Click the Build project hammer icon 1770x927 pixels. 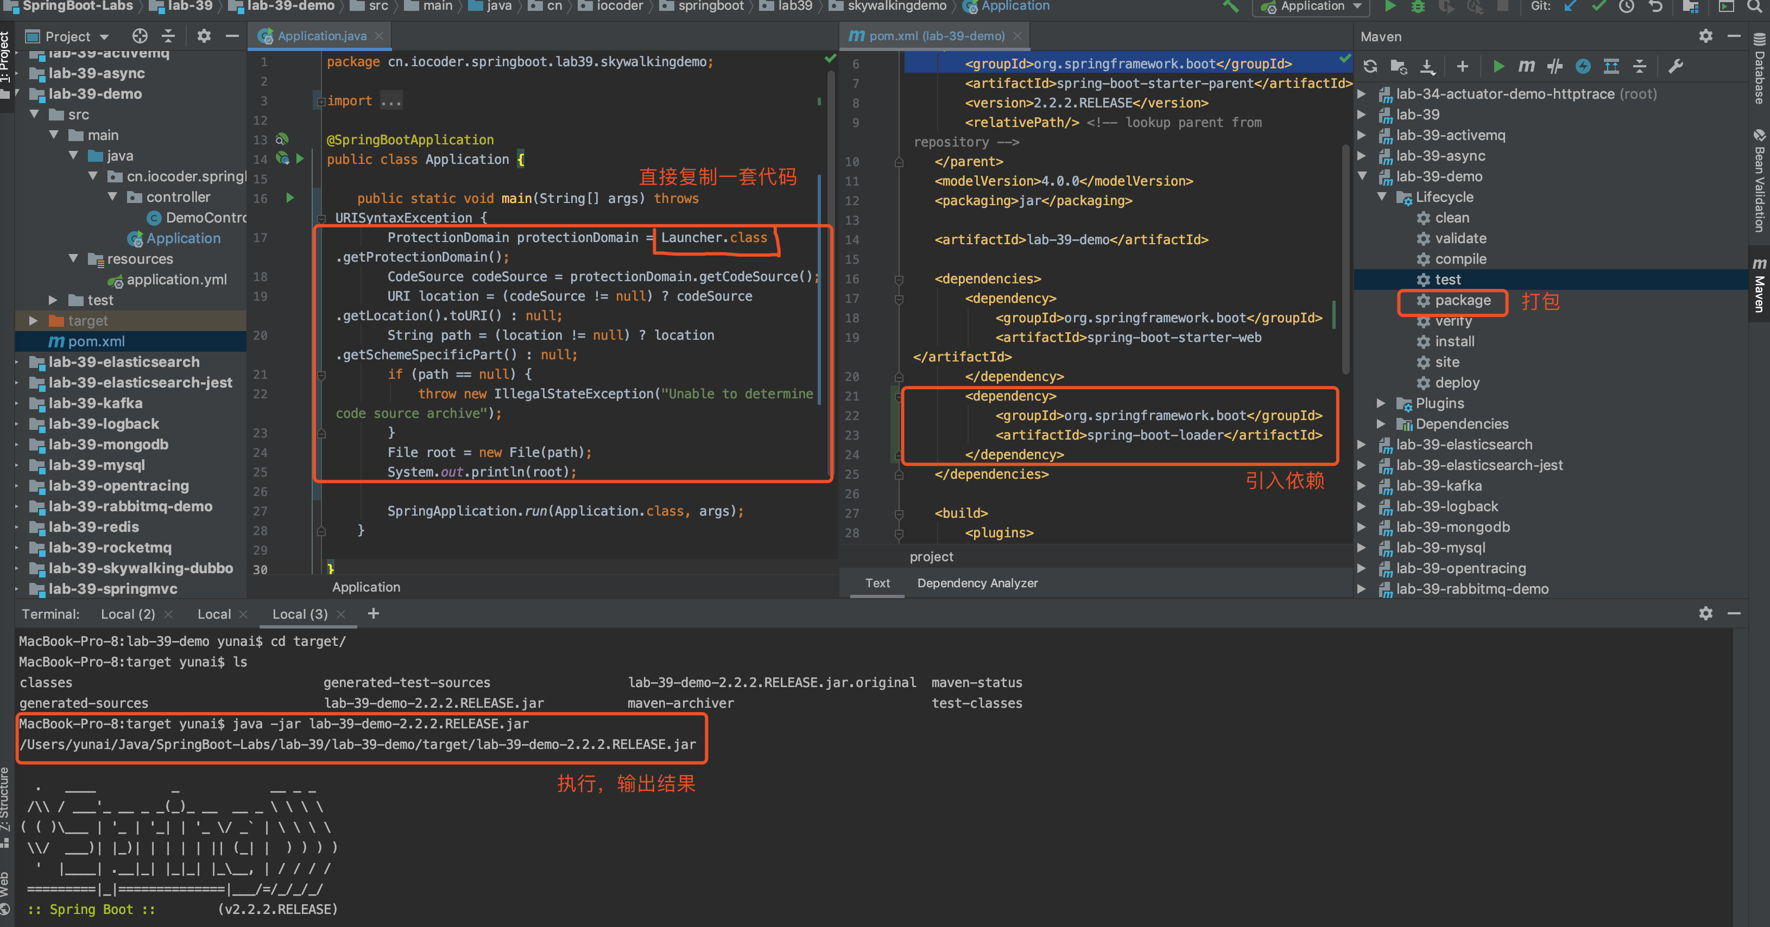click(x=1231, y=7)
